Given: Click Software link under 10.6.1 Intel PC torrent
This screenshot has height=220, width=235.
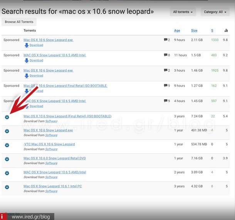Looking at the screenshot, I should coord(51,191).
